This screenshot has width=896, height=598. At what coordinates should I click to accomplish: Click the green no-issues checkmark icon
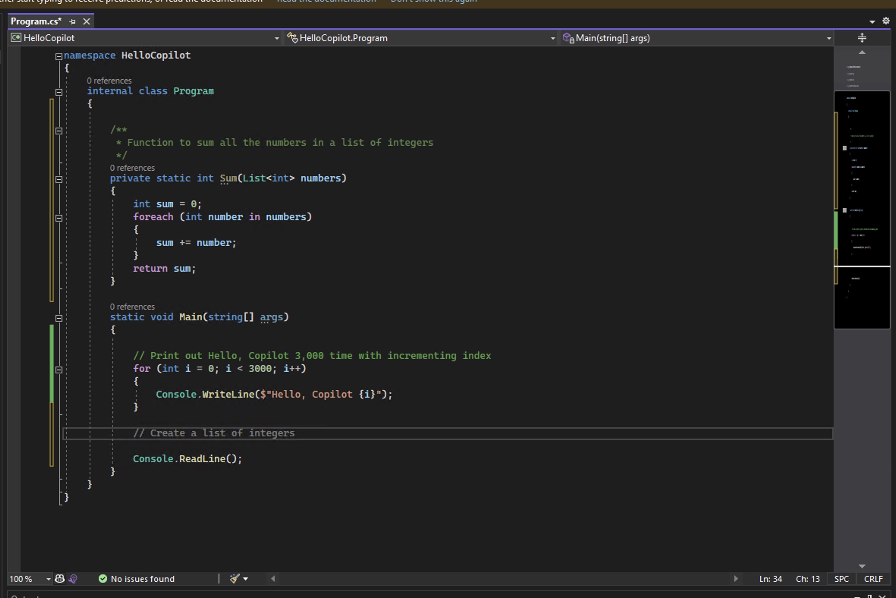[102, 579]
